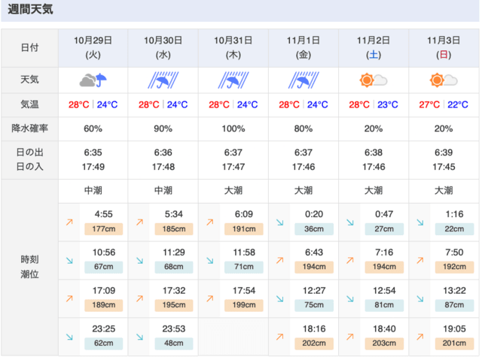Select the 10月29日 (火) column header
This screenshot has height=360, width=482.
pos(93,48)
